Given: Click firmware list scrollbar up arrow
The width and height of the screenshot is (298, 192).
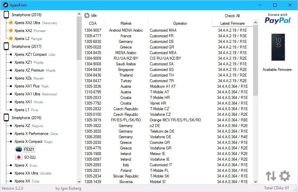Looking at the screenshot, I should [x=256, y=22].
